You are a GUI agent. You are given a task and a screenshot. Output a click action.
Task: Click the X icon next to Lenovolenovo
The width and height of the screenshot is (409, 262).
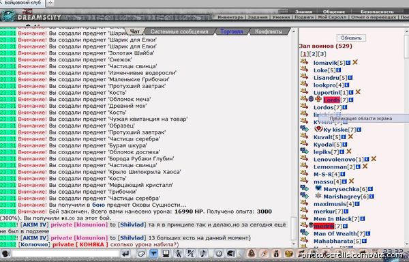coord(374,159)
